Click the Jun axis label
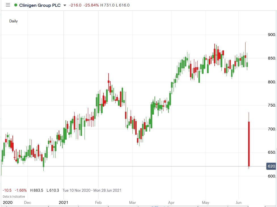Image resolution: width=277 pixels, height=207 pixels. coord(238,202)
